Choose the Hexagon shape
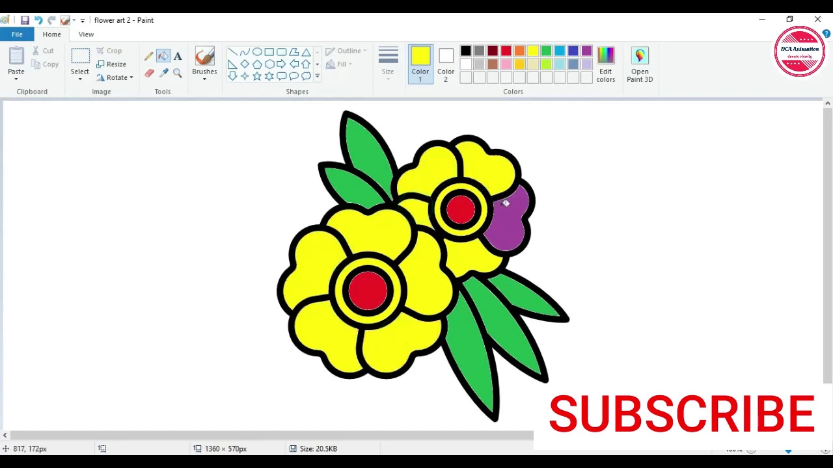This screenshot has width=833, height=468. (269, 64)
